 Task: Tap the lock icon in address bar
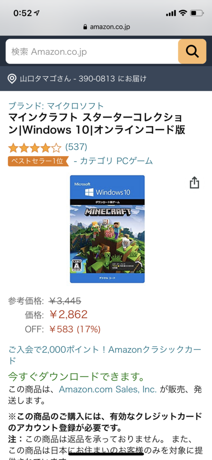(85, 27)
